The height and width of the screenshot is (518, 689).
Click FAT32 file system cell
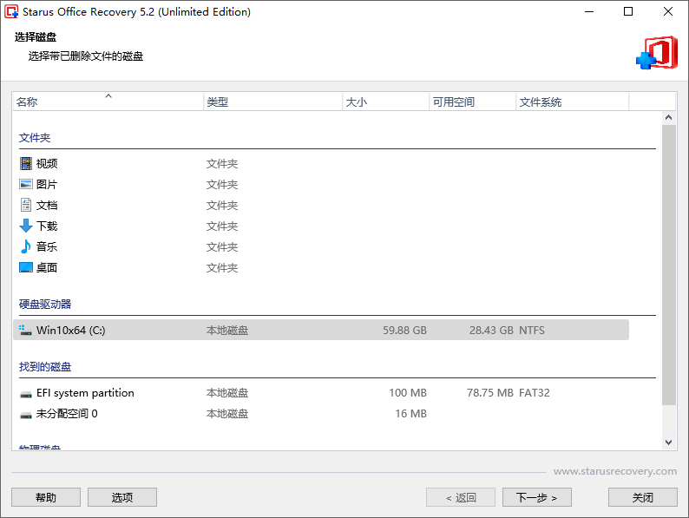[535, 393]
